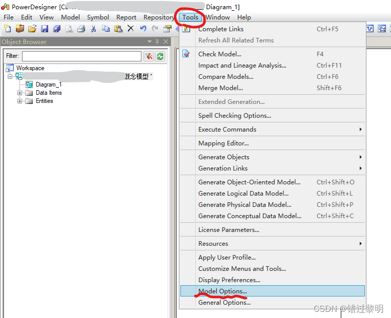Collapse the model node in the tree
Viewport: 391px width, 318px height.
click(x=10, y=76)
